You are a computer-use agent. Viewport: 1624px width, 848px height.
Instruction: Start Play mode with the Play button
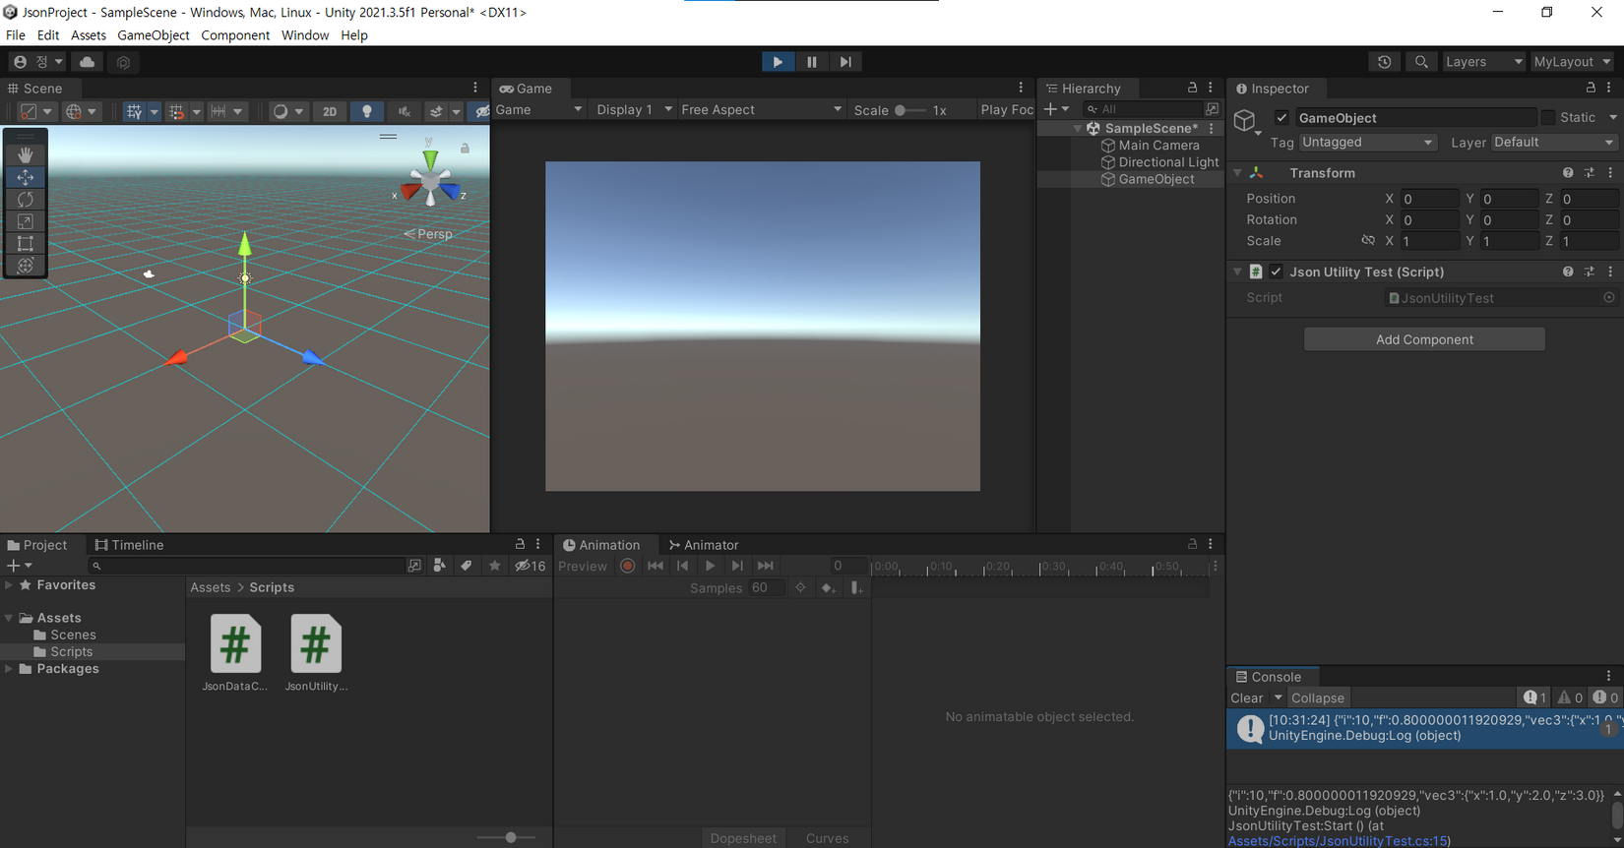click(x=778, y=61)
